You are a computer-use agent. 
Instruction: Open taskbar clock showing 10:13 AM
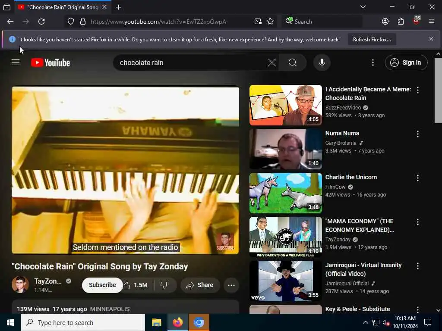point(405,322)
